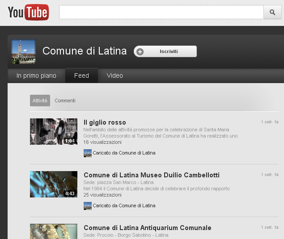Open Il giglio rosso video thumbnail
Viewport: 284px width, 239px height.
pos(54,131)
